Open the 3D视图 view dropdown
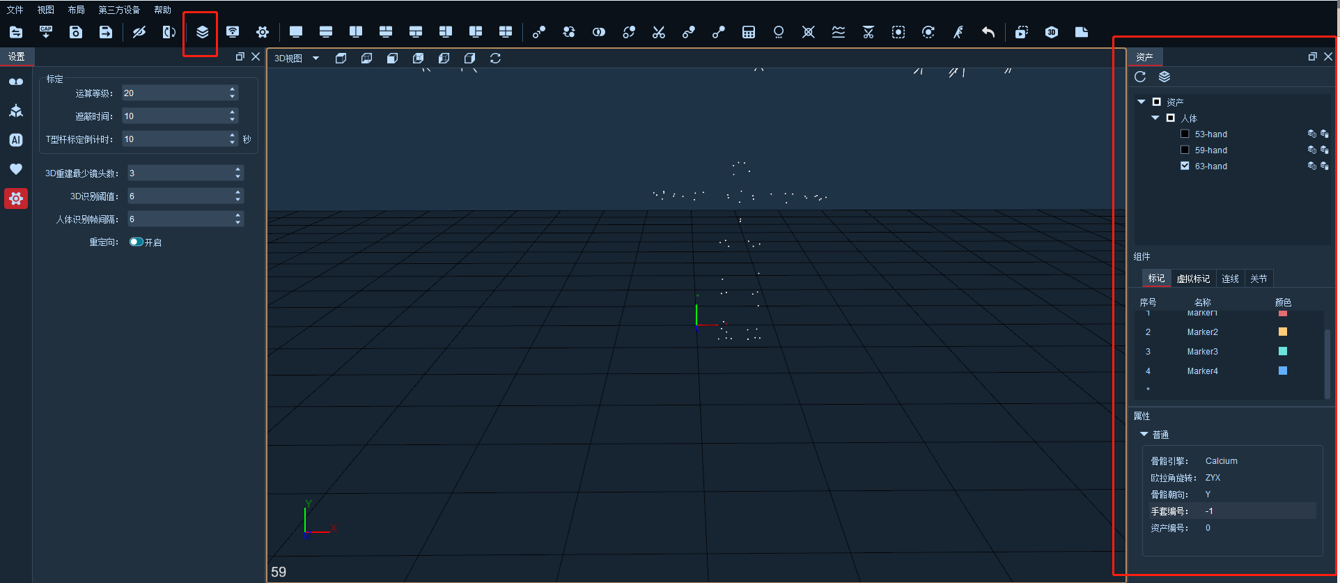This screenshot has height=583, width=1340. [x=297, y=59]
